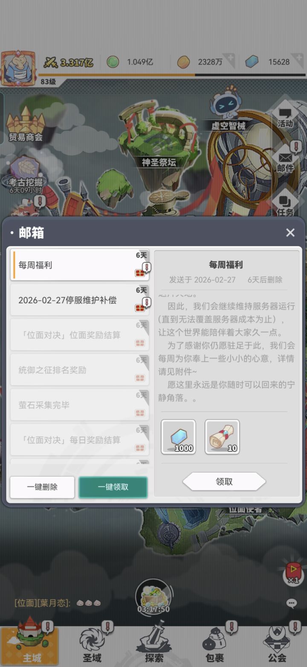307x667 pixels.
Task: Click the 一键删除 delete-all button
Action: coord(42,487)
